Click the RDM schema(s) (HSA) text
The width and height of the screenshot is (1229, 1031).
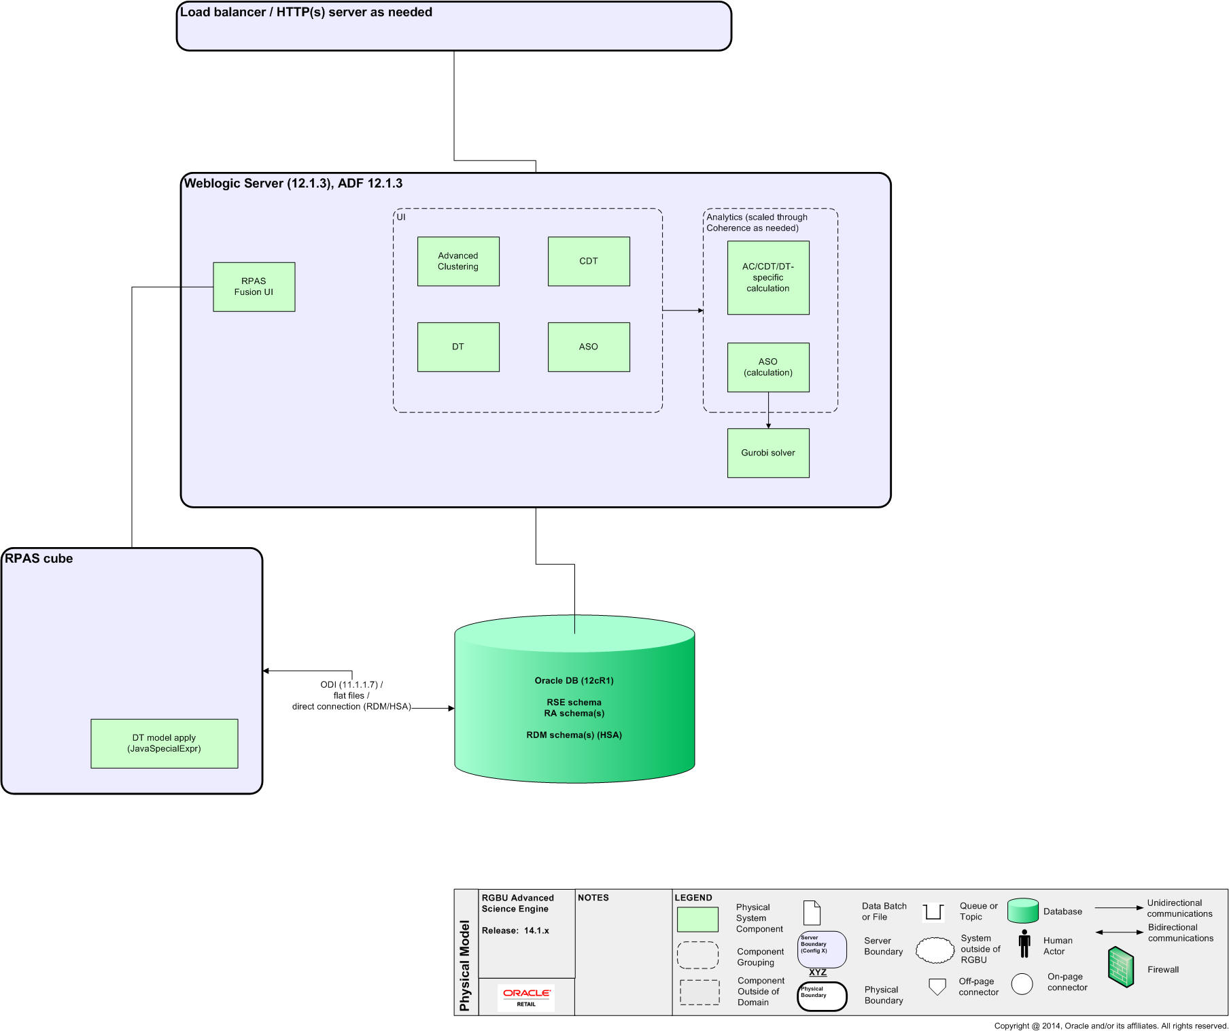coord(574,735)
